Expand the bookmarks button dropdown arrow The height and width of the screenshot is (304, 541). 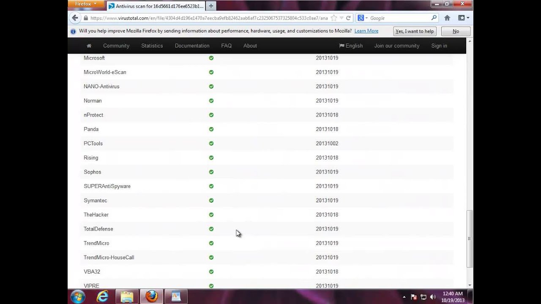pyautogui.click(x=468, y=18)
